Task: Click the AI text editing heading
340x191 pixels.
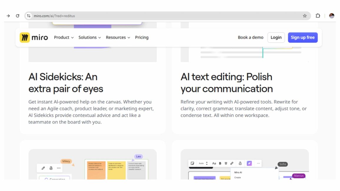Action: pyautogui.click(x=226, y=83)
